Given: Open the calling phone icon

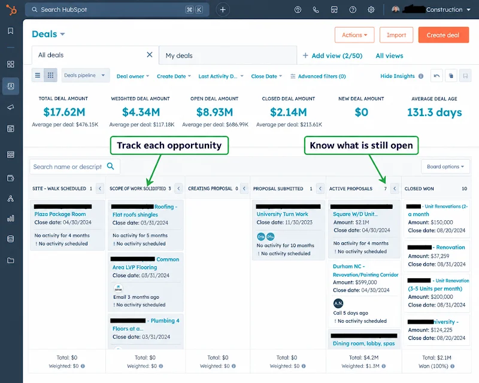Looking at the screenshot, I should (x=316, y=10).
